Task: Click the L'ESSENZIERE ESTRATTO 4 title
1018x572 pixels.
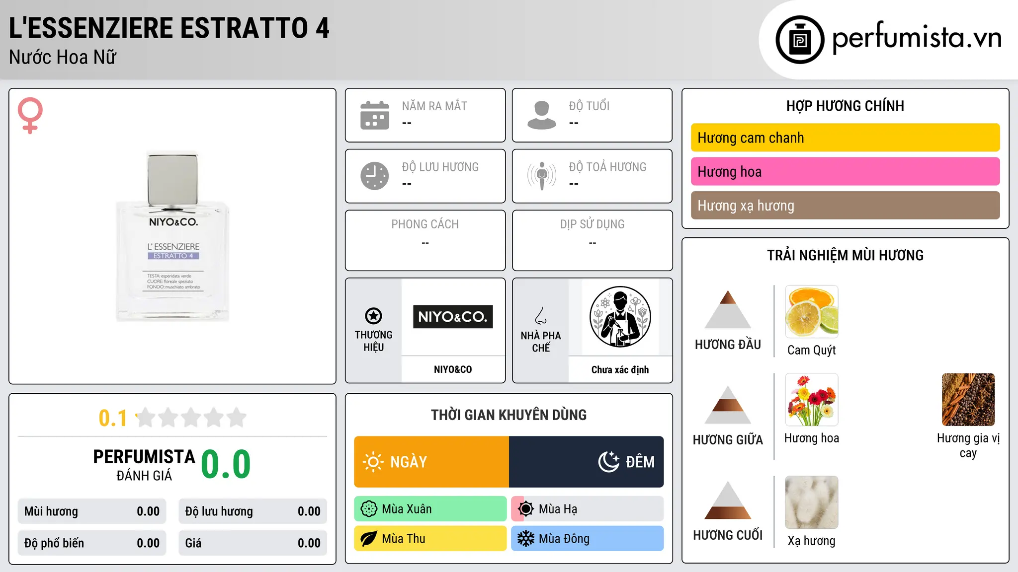Action: [169, 28]
